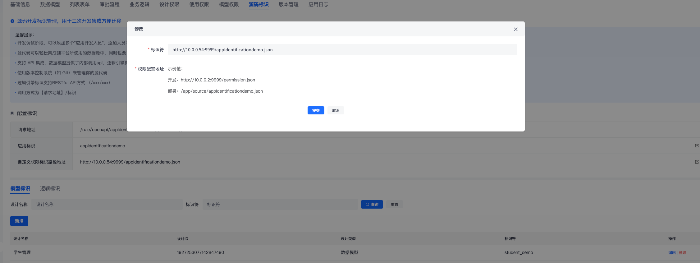This screenshot has width=700, height=263.
Task: Select the 模型标识 sub-tab
Action: click(x=20, y=188)
